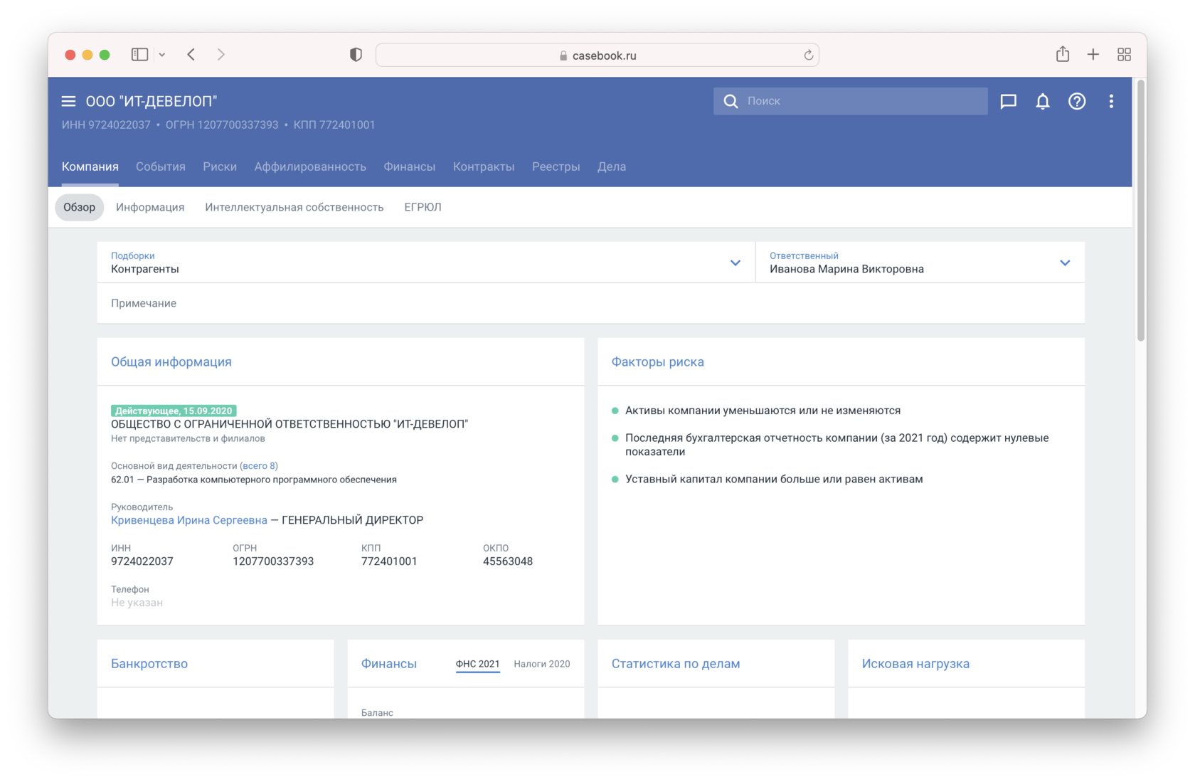Viewport: 1195px width, 782px height.
Task: Click the page vertical scrollbar
Action: coord(1141,211)
